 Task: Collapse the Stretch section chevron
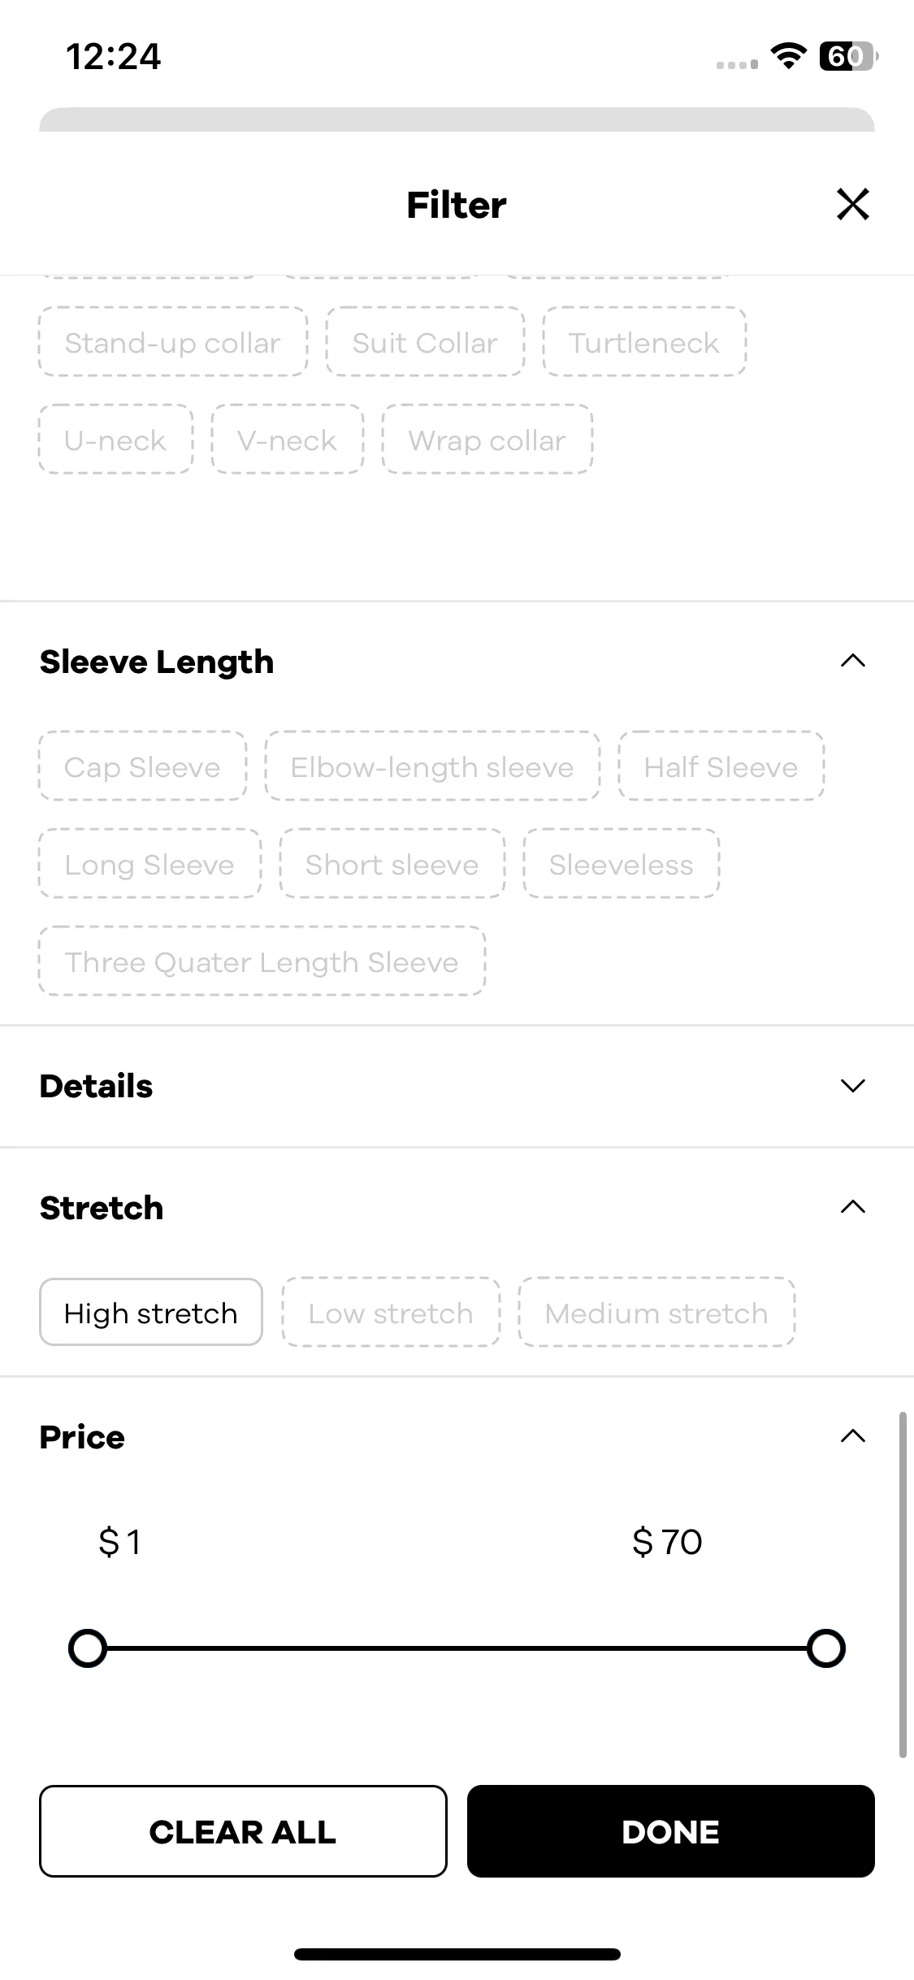(852, 1207)
